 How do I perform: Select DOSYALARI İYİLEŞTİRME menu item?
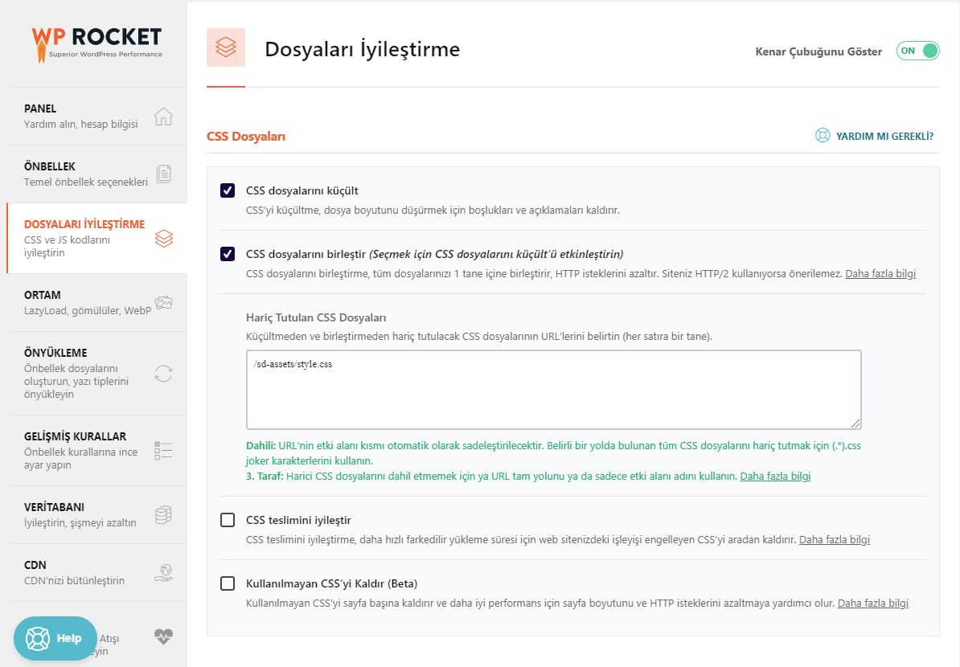click(96, 238)
